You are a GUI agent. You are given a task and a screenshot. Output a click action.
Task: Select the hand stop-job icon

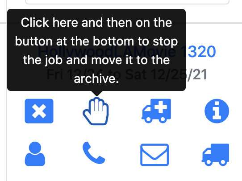[x=96, y=111]
